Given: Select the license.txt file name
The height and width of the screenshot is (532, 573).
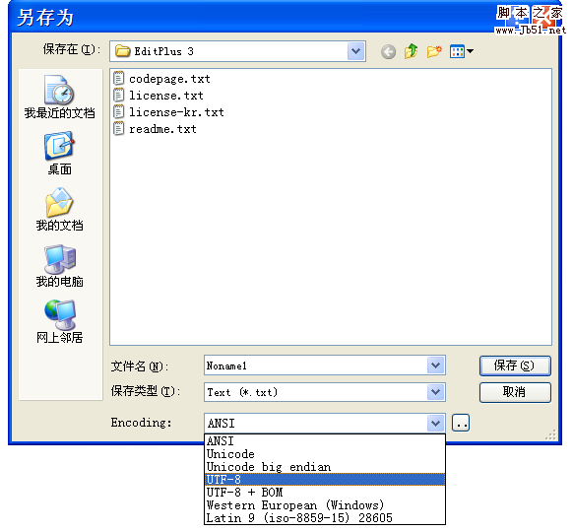Looking at the screenshot, I should pos(166,96).
